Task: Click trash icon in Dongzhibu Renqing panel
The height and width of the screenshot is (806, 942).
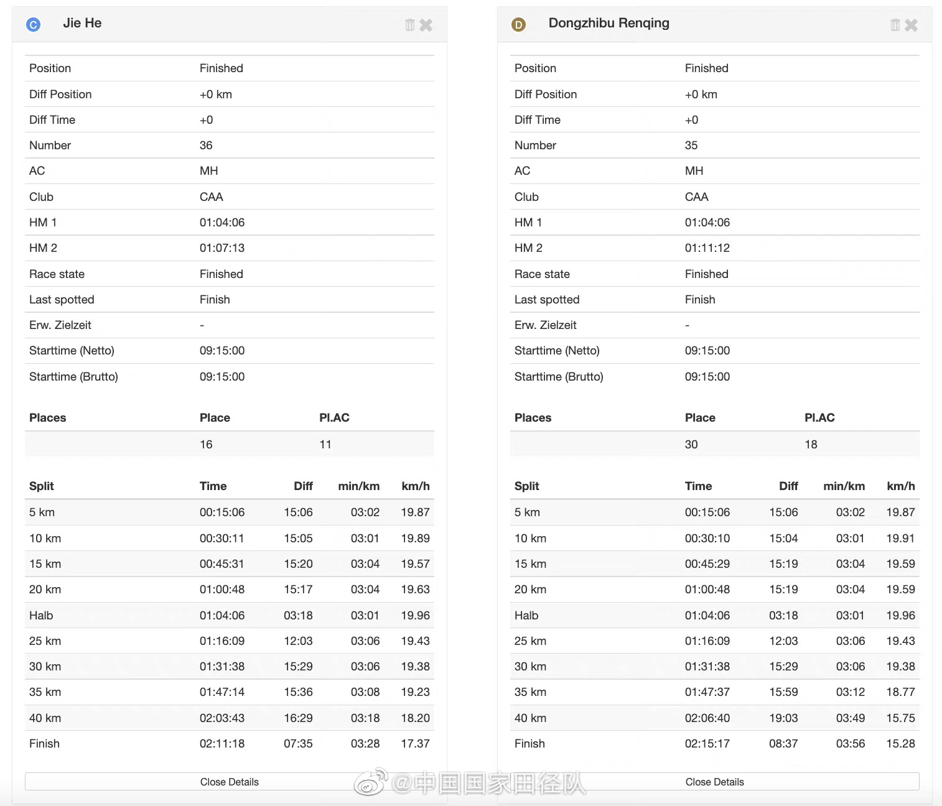Action: point(895,25)
